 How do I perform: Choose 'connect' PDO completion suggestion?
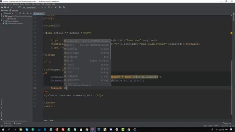point(87,57)
